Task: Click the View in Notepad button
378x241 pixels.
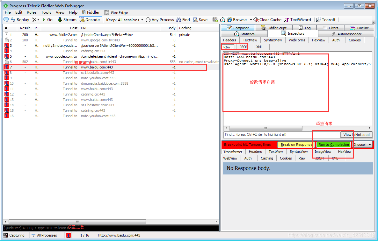Action: (356, 135)
